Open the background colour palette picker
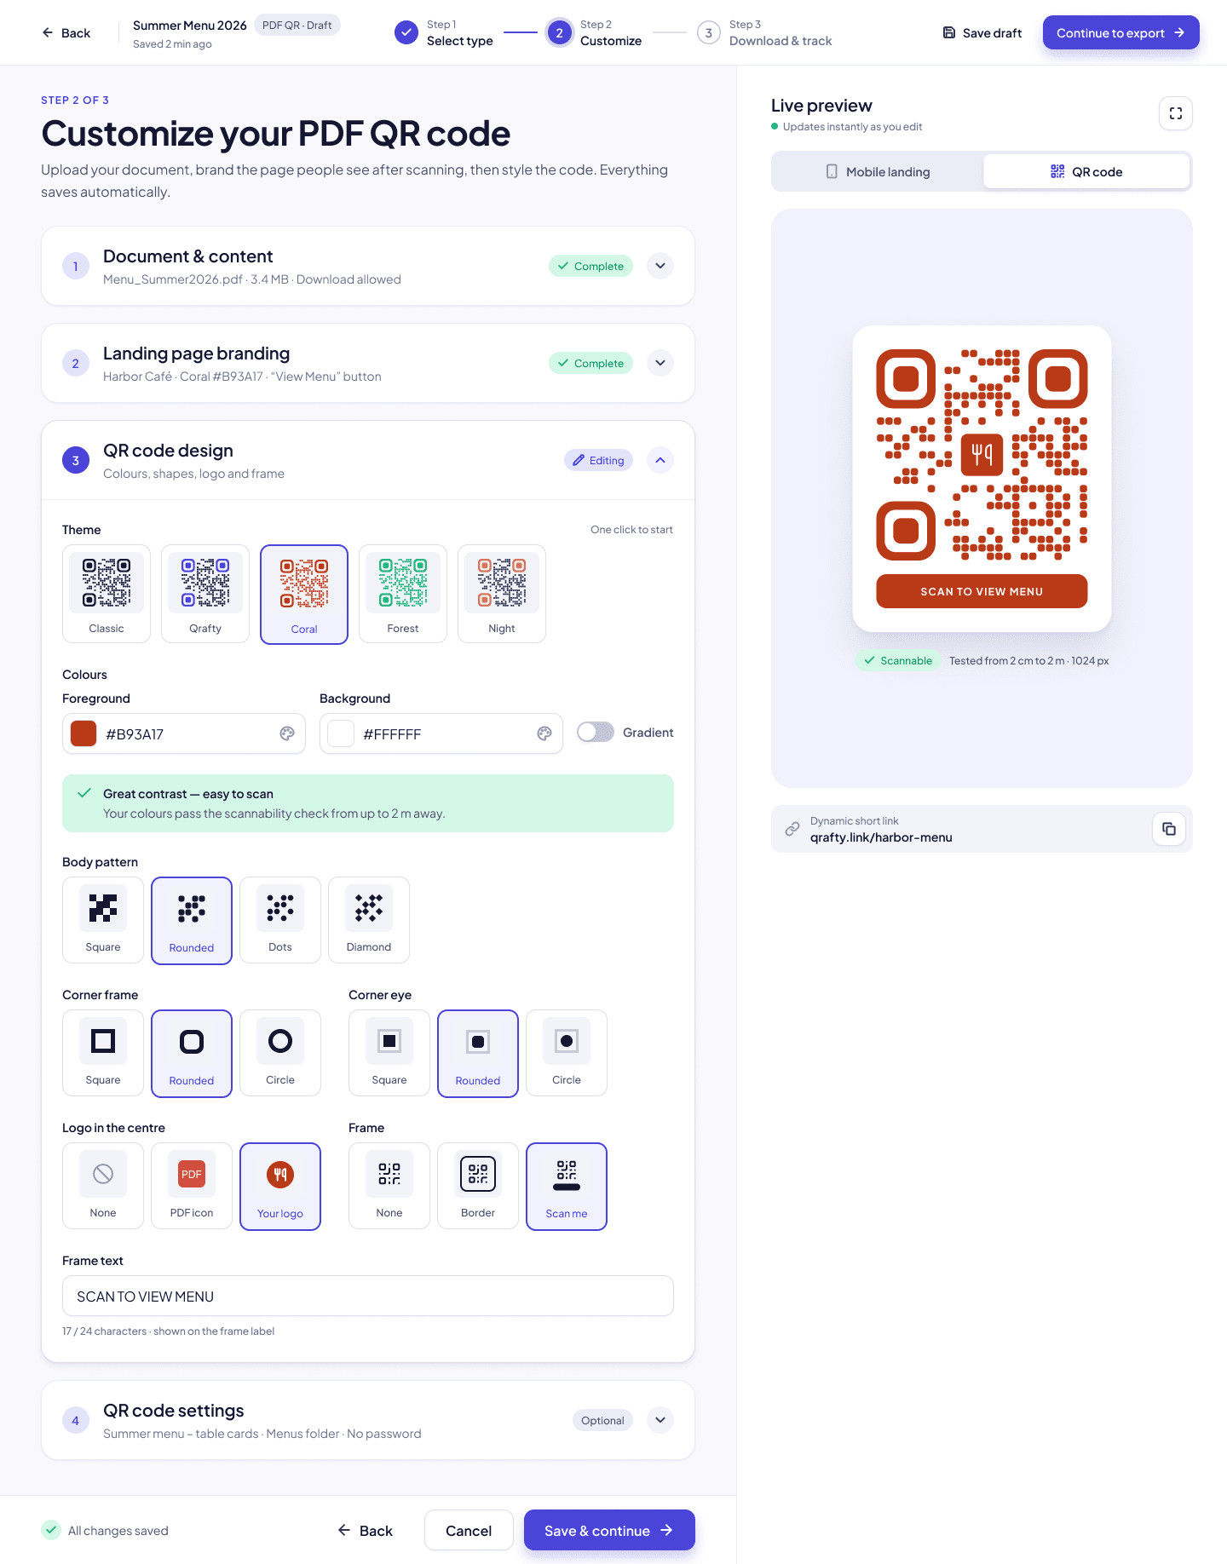Viewport: 1227px width, 1564px height. tap(544, 733)
